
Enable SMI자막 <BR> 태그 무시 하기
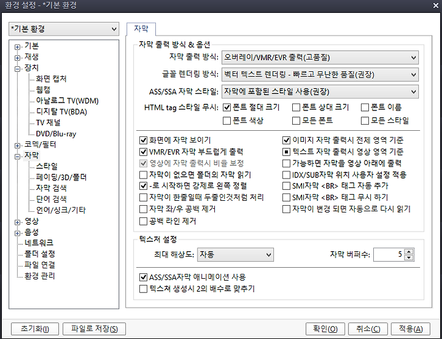click(x=287, y=197)
